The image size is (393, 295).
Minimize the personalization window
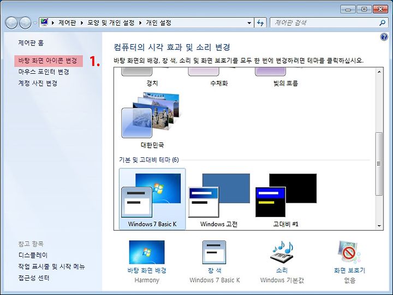point(348,9)
